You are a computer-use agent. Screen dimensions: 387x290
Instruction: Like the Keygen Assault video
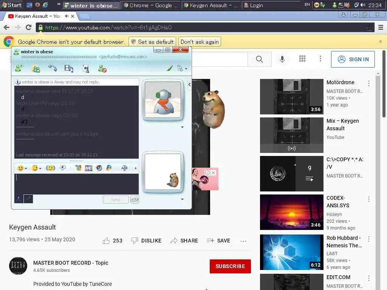coord(113,241)
